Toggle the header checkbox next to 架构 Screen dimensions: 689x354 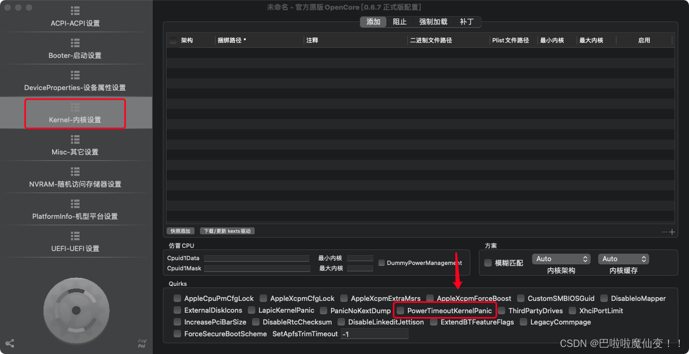(x=173, y=41)
